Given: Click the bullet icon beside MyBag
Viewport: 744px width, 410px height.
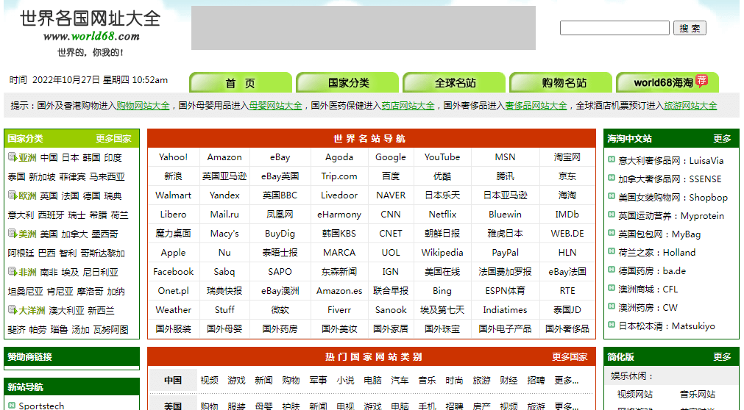Looking at the screenshot, I should click(612, 233).
